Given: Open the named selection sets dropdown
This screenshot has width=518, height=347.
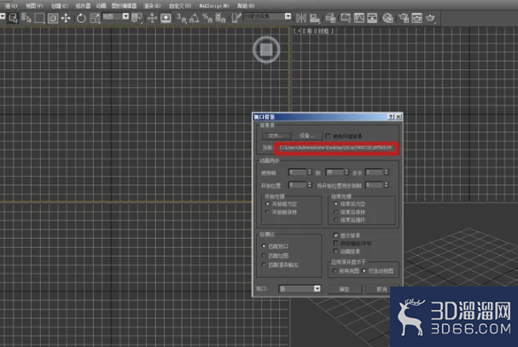Looking at the screenshot, I should (x=267, y=16).
